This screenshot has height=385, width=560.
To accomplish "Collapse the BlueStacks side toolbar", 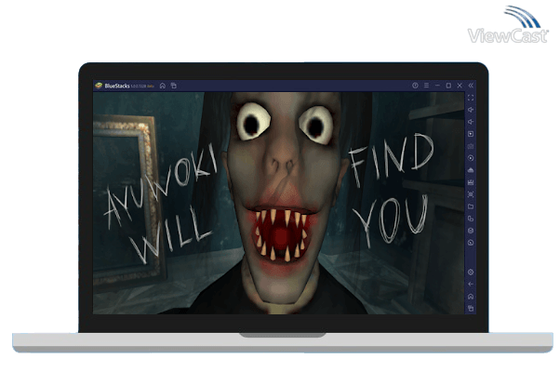I will click(x=471, y=86).
